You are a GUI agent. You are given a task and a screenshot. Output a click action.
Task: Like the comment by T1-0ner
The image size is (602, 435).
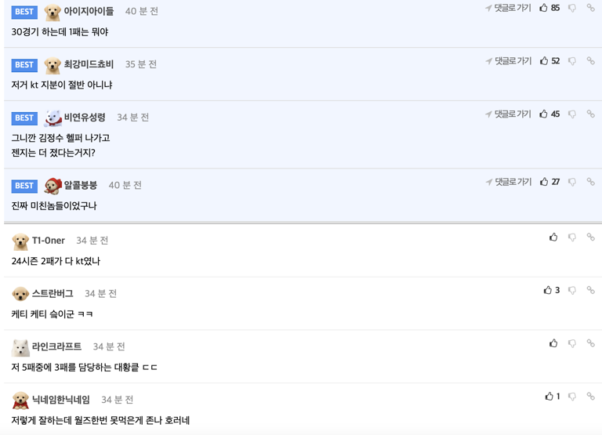click(x=553, y=237)
